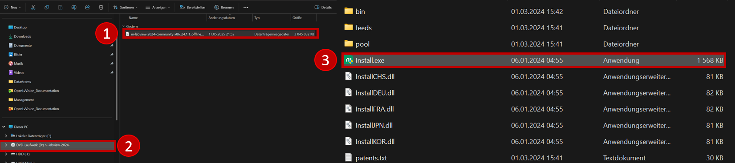Click the pool folder icon

point(349,44)
